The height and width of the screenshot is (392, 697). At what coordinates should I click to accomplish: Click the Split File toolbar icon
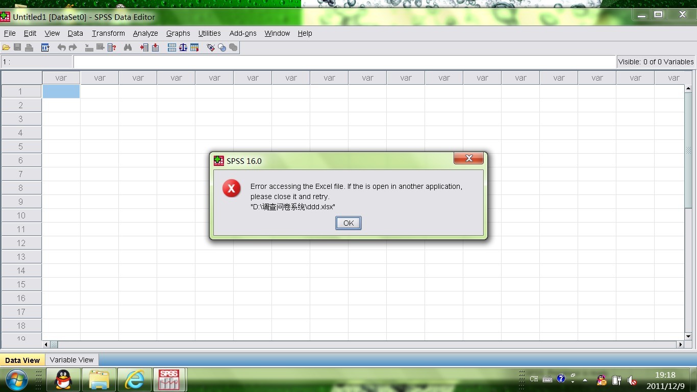pyautogui.click(x=172, y=47)
